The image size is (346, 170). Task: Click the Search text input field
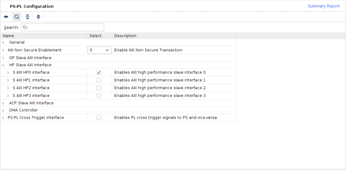(65, 28)
